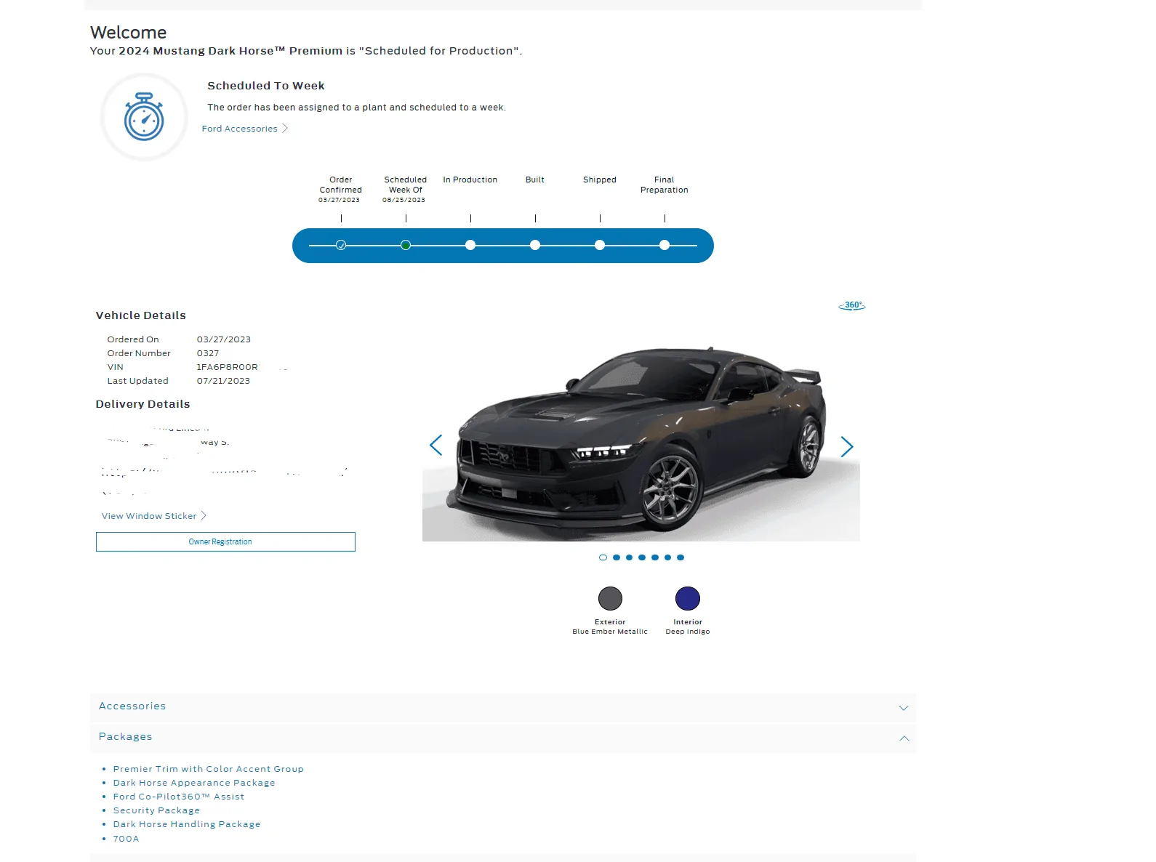
Task: Click the Accessories section header
Action: (x=503, y=707)
